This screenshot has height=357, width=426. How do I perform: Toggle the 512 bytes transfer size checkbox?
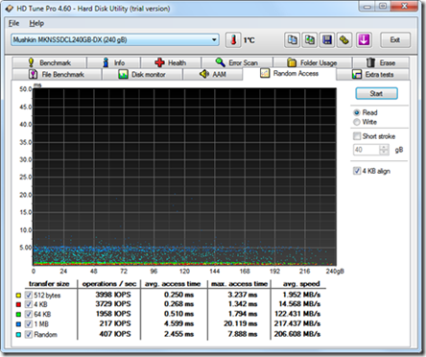pos(29,295)
